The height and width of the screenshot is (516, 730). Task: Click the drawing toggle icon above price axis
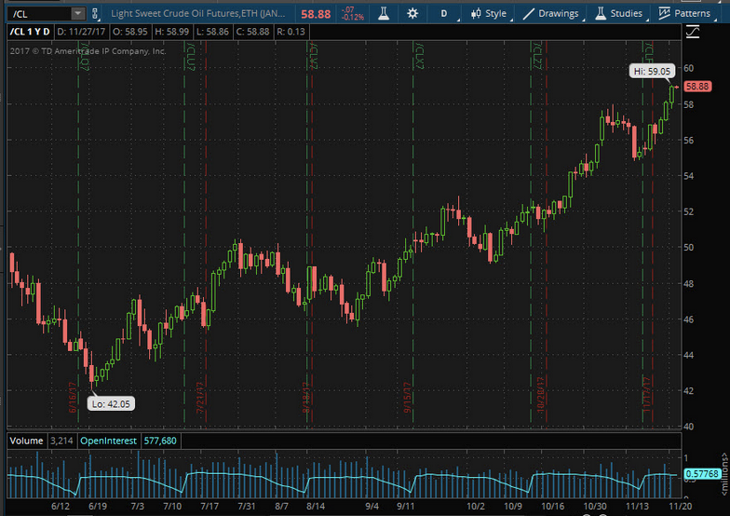pos(693,32)
